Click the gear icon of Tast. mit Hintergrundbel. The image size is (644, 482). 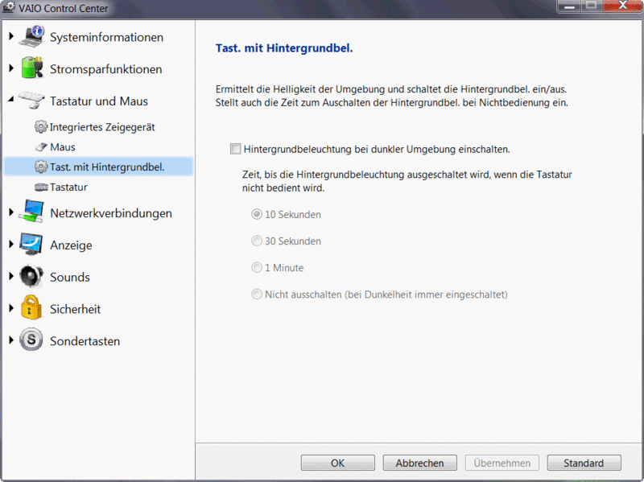(x=41, y=167)
